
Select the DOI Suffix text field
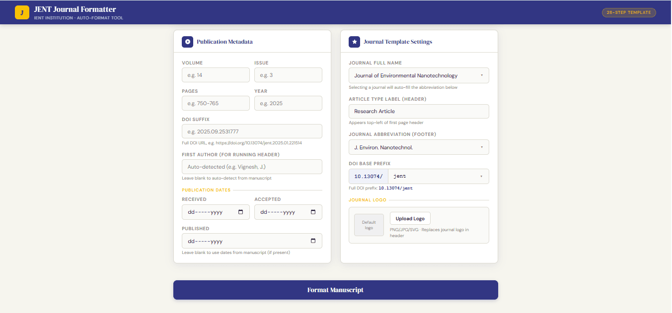(252, 131)
